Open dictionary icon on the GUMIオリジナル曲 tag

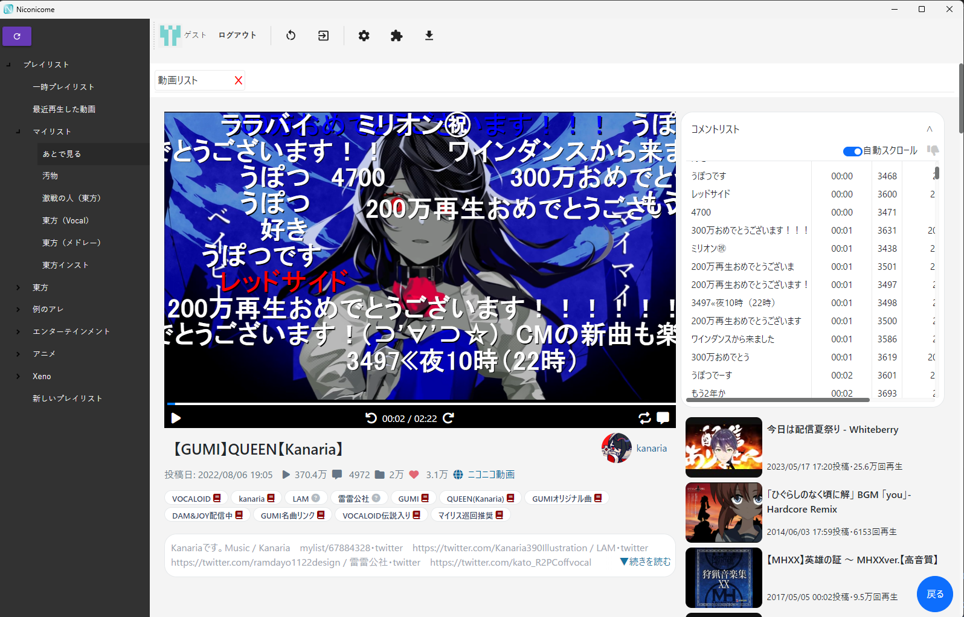pos(598,498)
